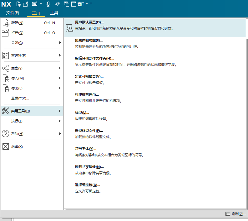The height and width of the screenshot is (221, 248).
Task: Click the User Defaults (用户默认设置) icon
Action: point(69,28)
